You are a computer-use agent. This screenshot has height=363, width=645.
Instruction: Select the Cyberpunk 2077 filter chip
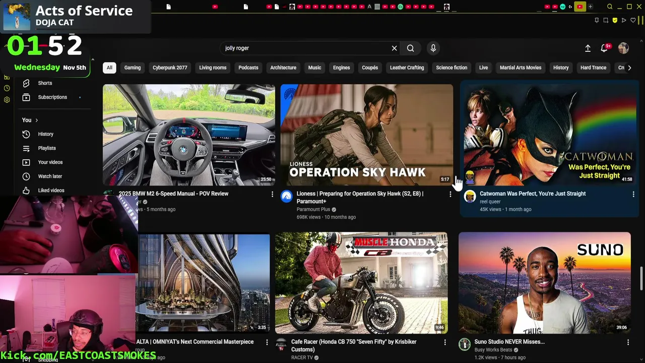pos(170,68)
